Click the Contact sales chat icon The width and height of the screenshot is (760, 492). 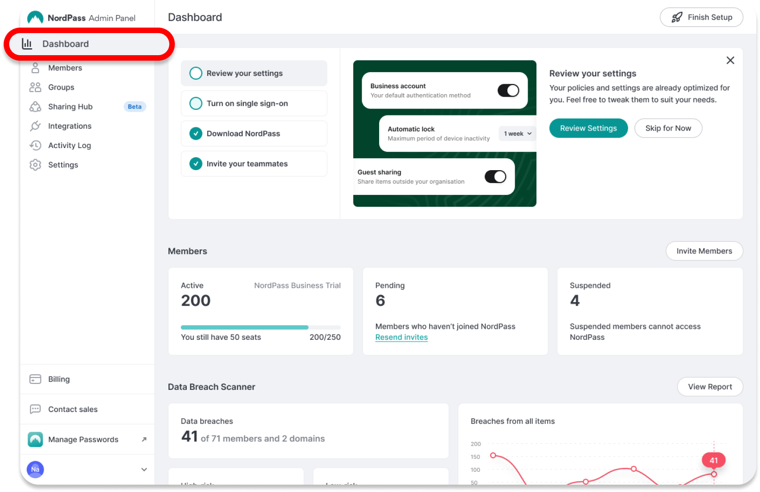[35, 409]
